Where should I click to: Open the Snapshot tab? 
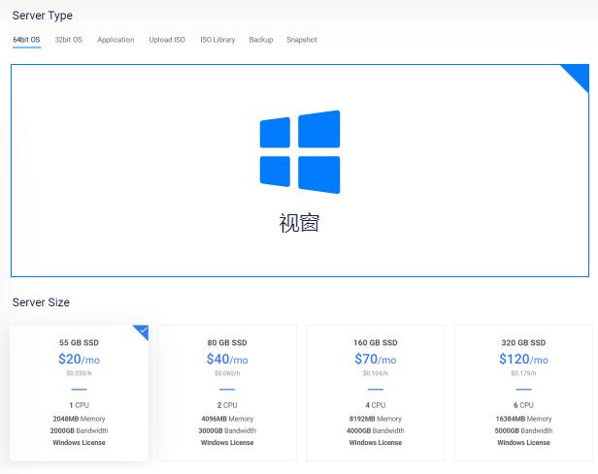pyautogui.click(x=302, y=40)
